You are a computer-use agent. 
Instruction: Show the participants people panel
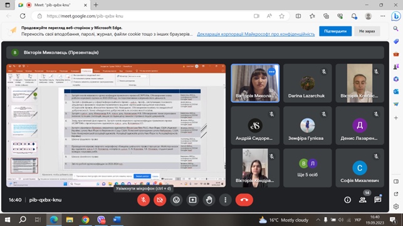coord(363,200)
